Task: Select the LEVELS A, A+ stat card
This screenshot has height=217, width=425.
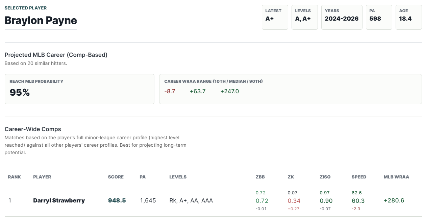Action: 305,17
